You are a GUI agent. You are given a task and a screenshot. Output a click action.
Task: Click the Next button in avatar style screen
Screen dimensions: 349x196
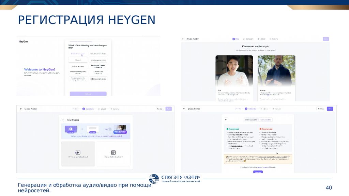326,39
